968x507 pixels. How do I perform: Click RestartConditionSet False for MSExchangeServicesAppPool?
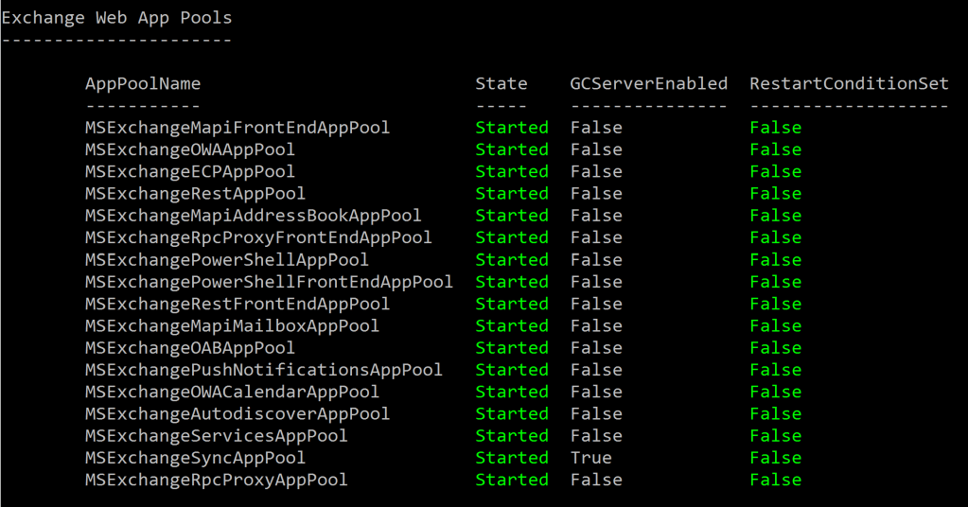click(775, 436)
